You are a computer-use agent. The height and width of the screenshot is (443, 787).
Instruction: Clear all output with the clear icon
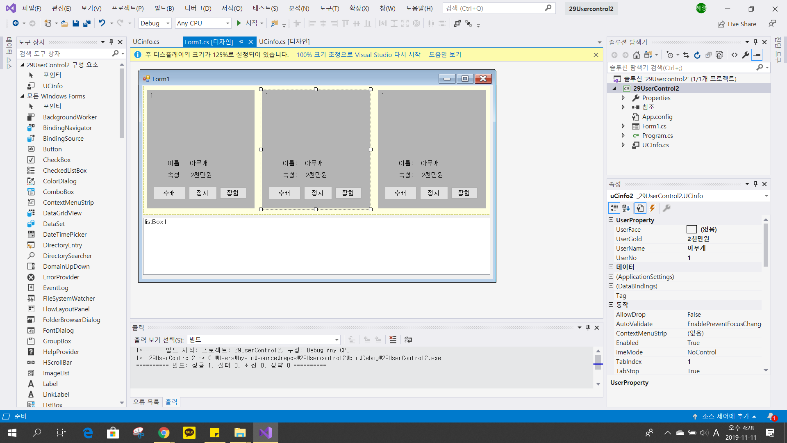[x=393, y=340]
